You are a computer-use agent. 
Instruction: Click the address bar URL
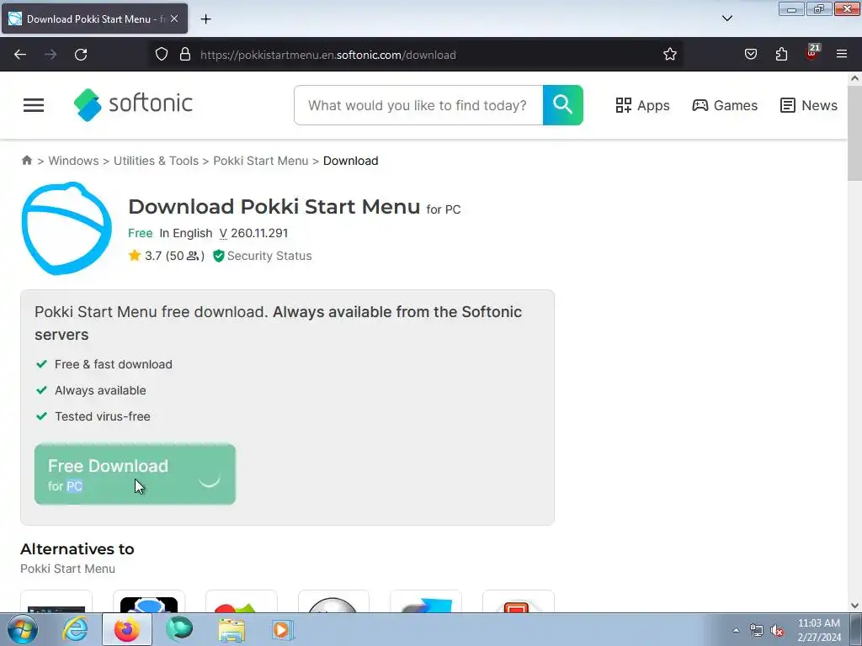click(x=328, y=55)
